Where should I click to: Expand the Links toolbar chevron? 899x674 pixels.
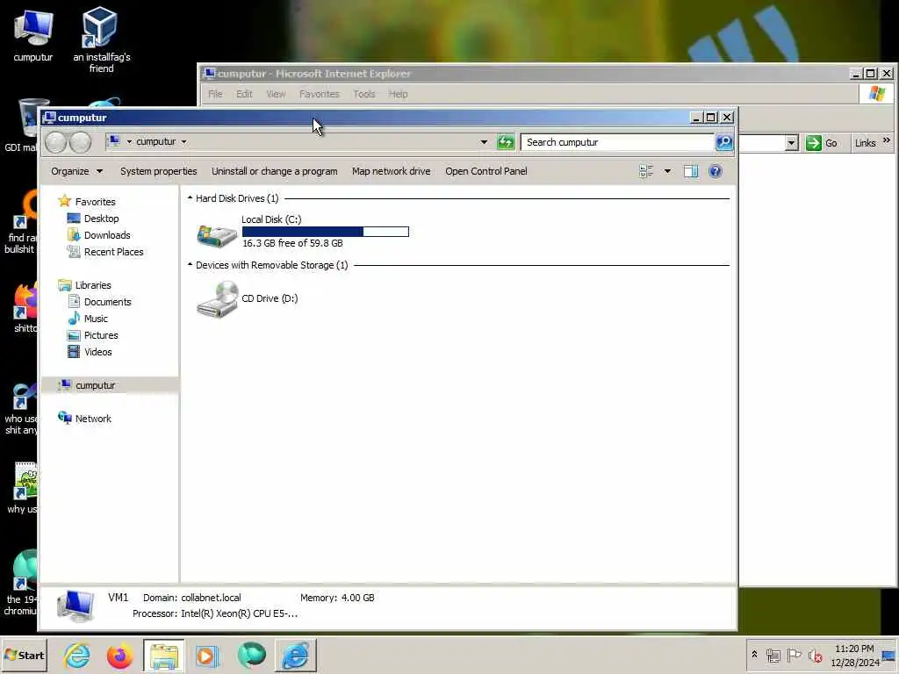click(x=887, y=140)
